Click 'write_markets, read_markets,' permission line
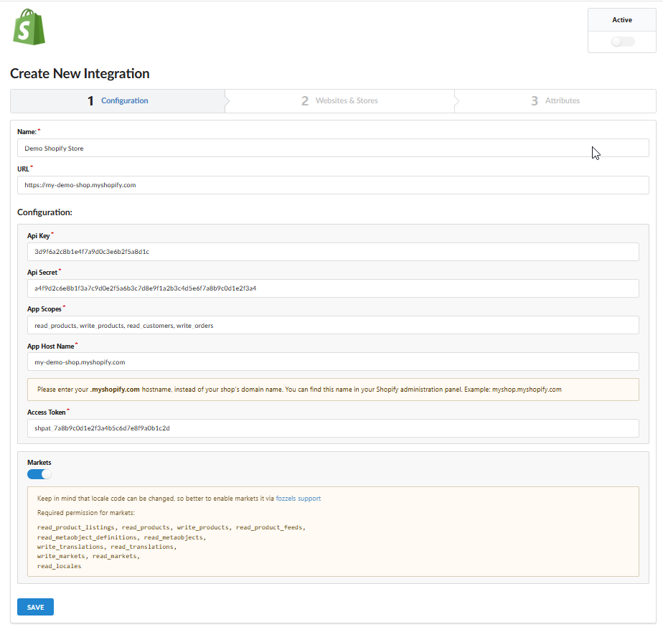The image size is (663, 632). coord(88,557)
